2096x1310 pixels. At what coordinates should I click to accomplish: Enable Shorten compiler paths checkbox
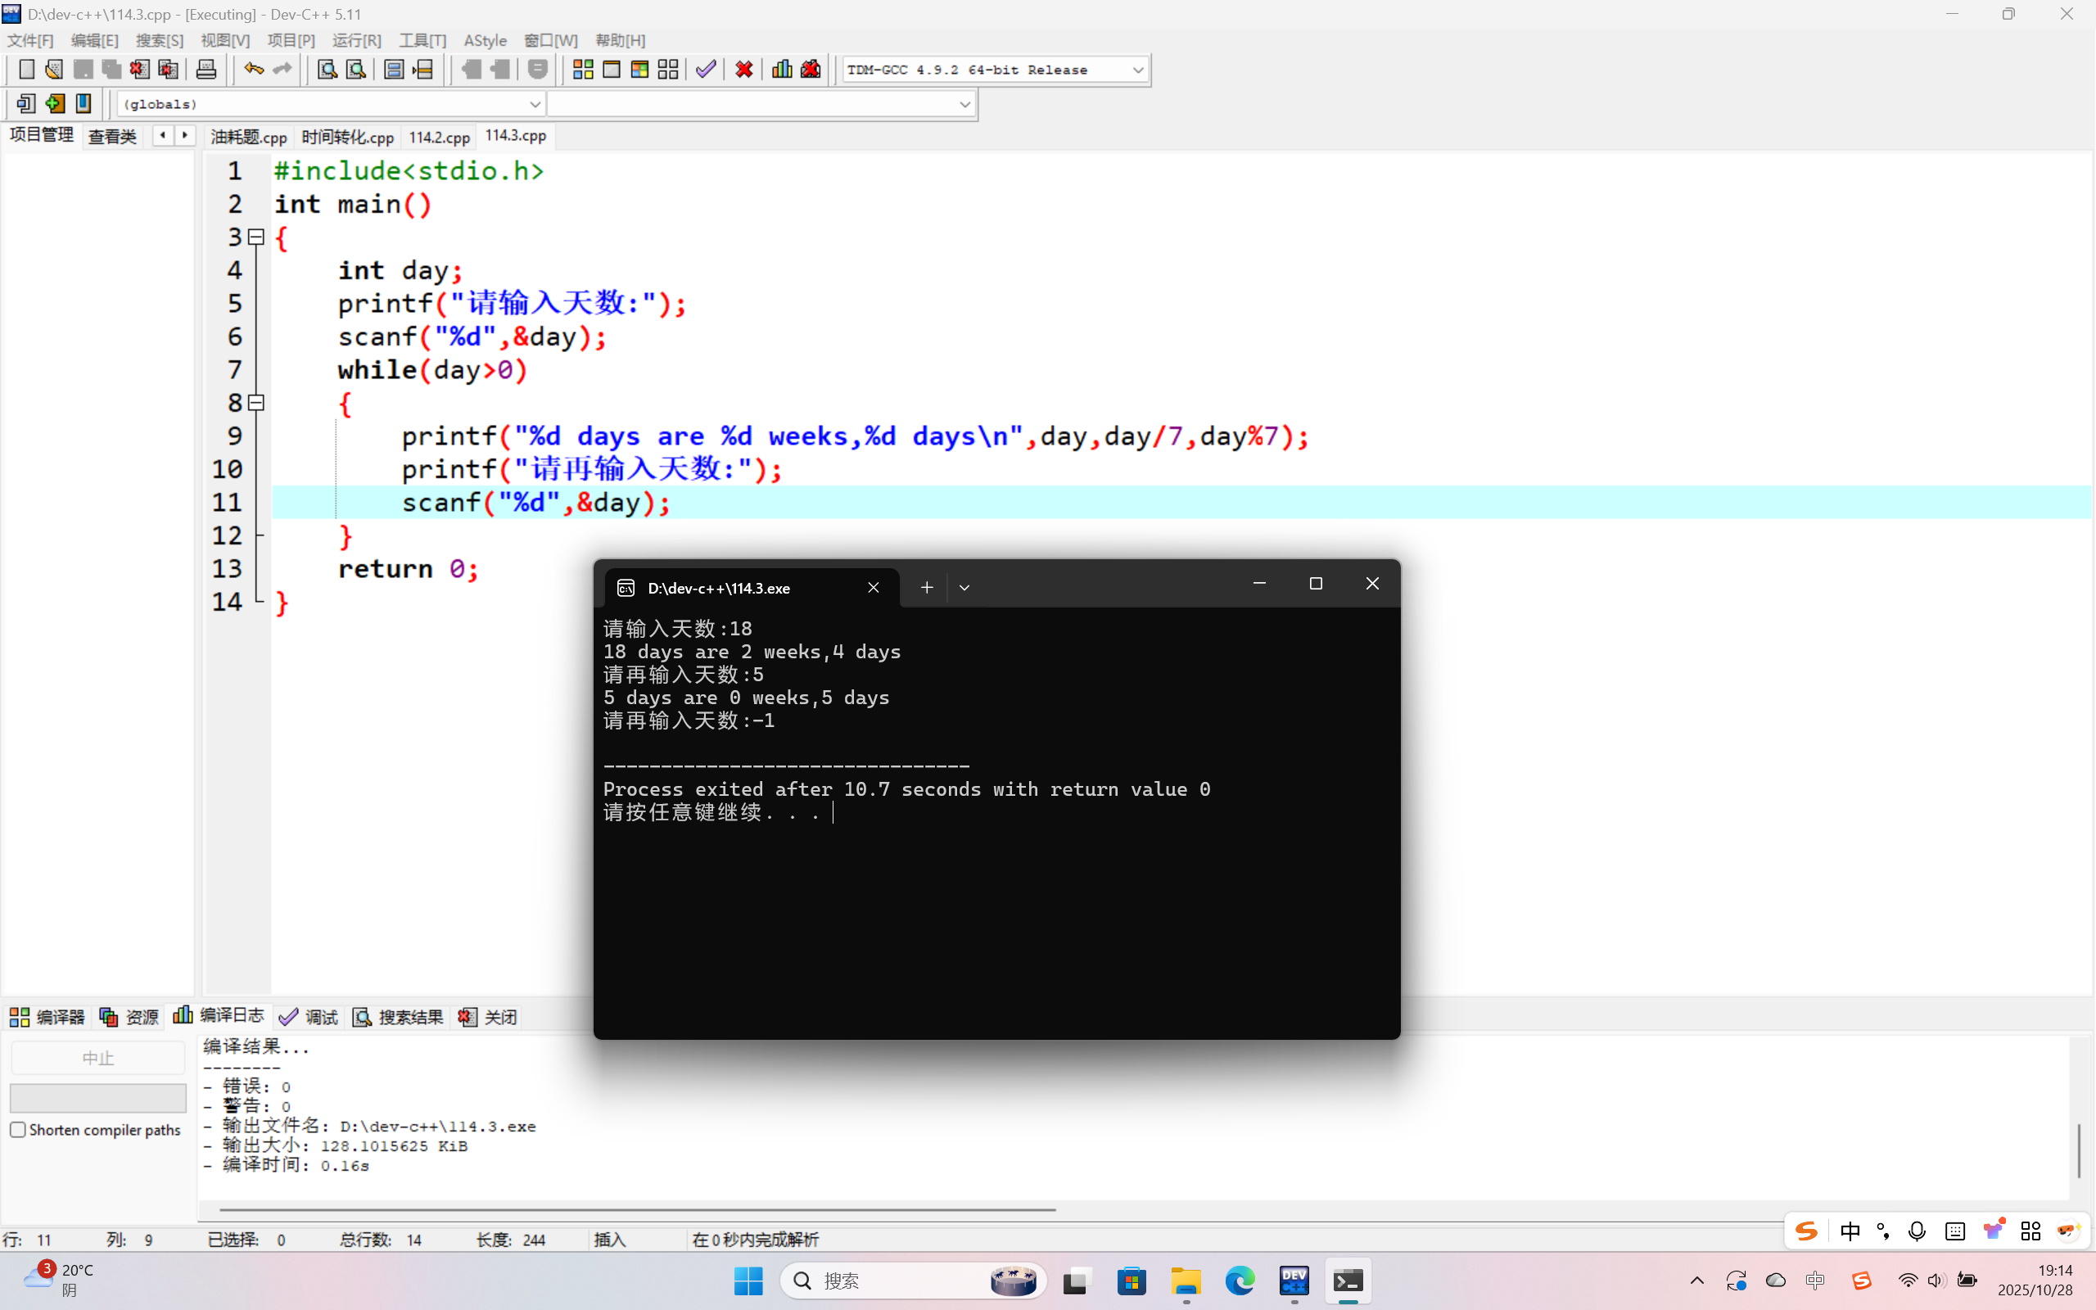point(18,1130)
